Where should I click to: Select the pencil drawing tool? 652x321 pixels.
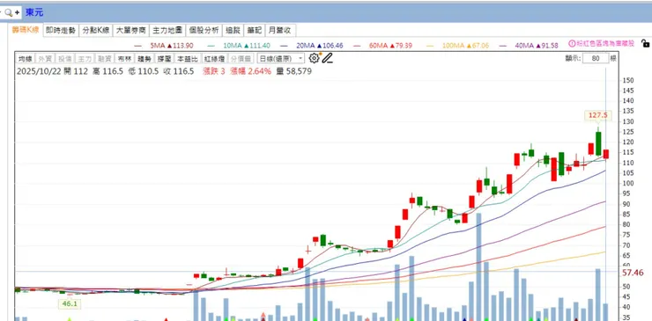(x=327, y=58)
